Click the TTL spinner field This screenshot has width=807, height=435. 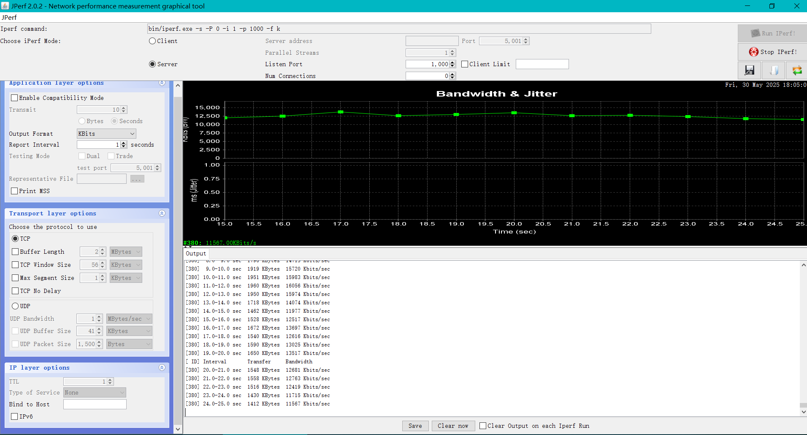click(x=85, y=381)
